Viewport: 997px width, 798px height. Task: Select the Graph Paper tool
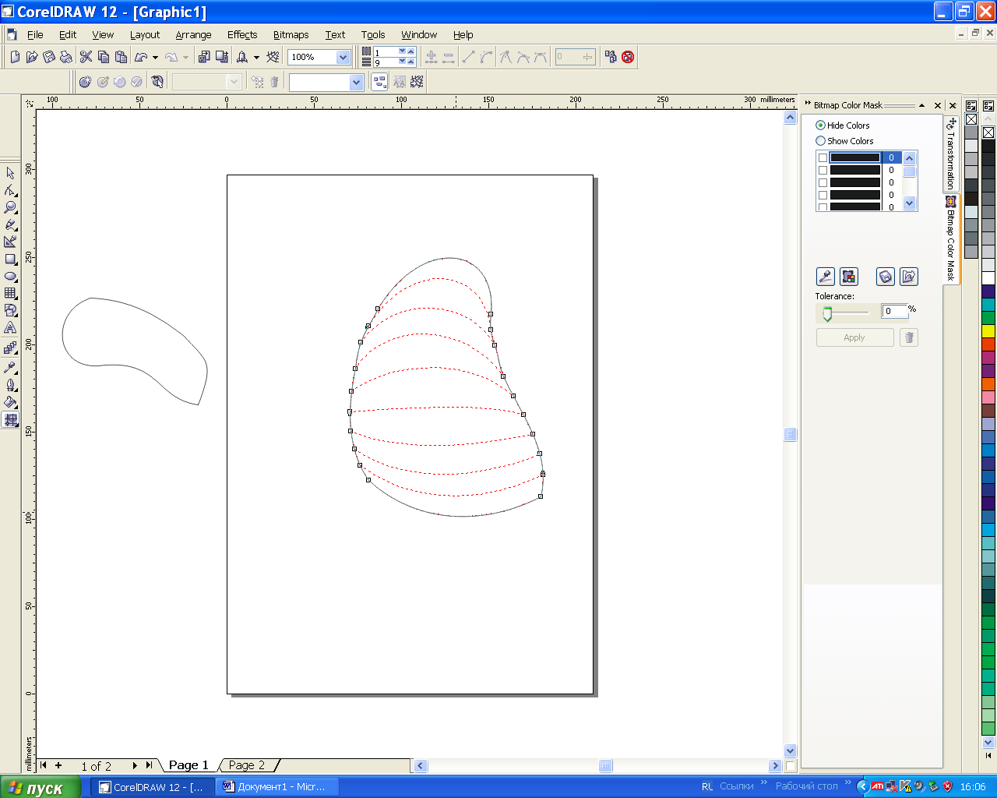(x=10, y=293)
